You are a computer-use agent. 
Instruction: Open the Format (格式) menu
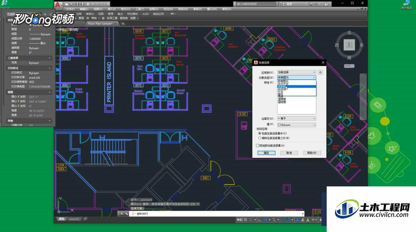(x=125, y=9)
